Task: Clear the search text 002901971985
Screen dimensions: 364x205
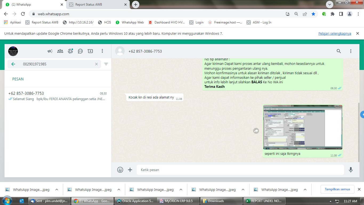Action: 96,64
